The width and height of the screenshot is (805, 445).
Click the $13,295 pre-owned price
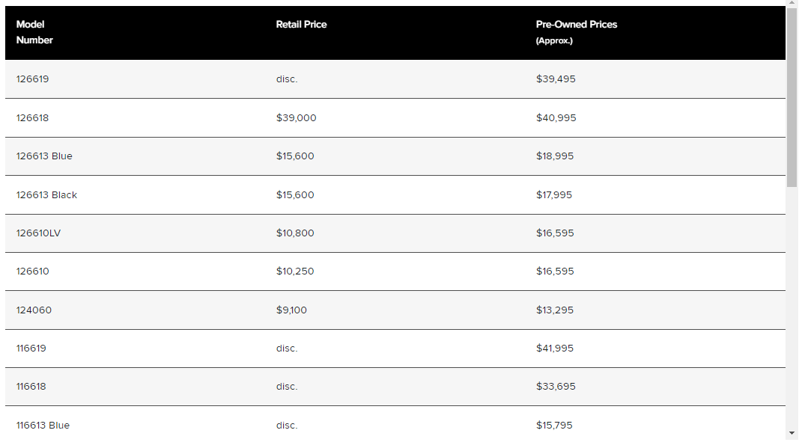(x=555, y=310)
